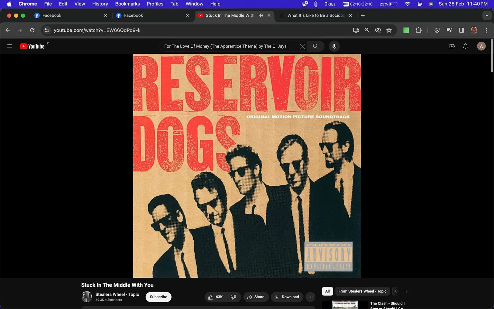This screenshot has width=494, height=309.
Task: Click the Create video icon
Action: pos(452,46)
